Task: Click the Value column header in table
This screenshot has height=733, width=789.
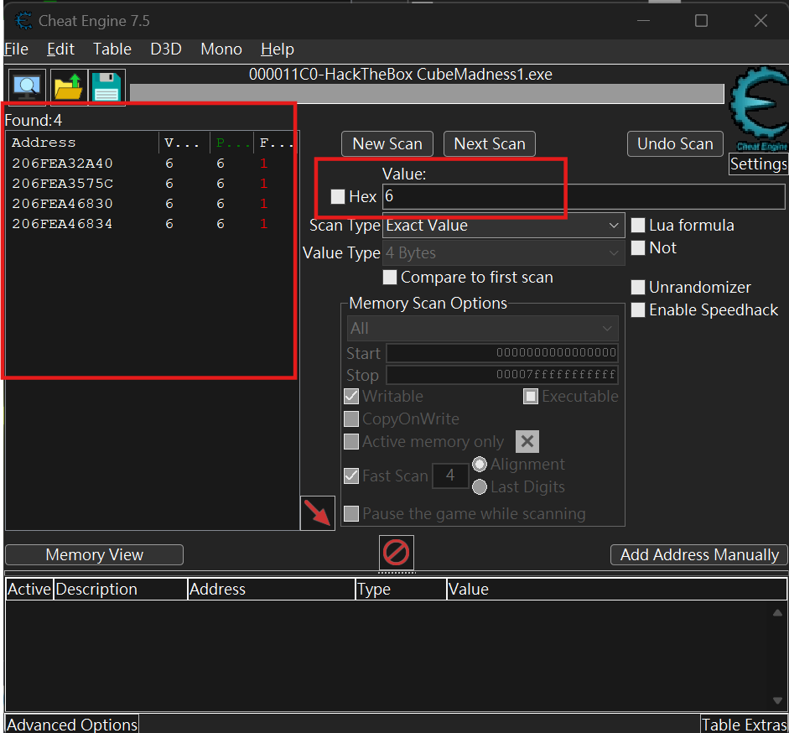Action: tap(617, 589)
